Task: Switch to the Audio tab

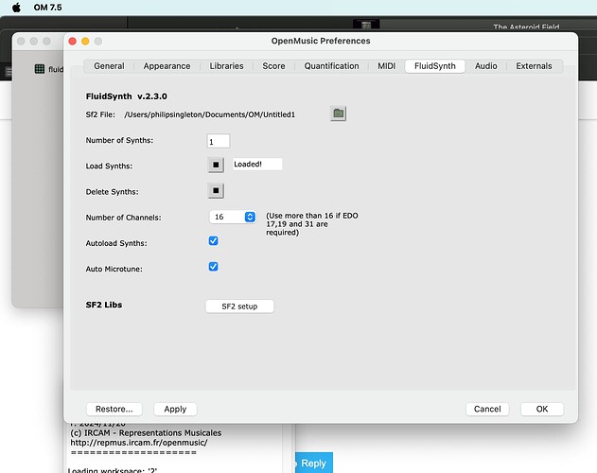Action: (485, 66)
